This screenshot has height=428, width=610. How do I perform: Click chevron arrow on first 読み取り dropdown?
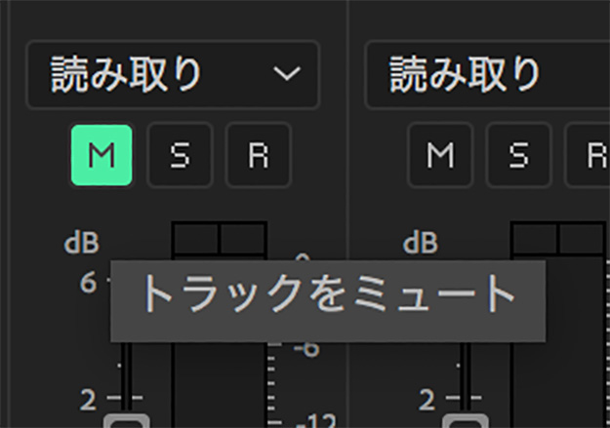point(285,74)
